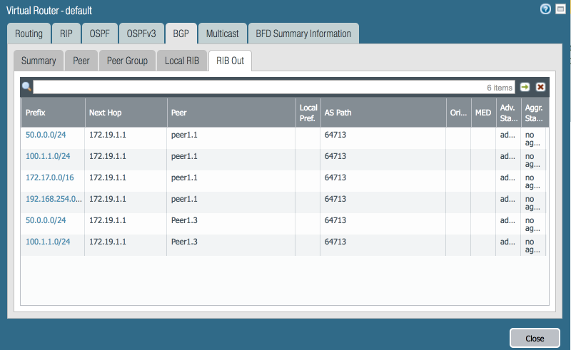Click into the filter search field

257,87
